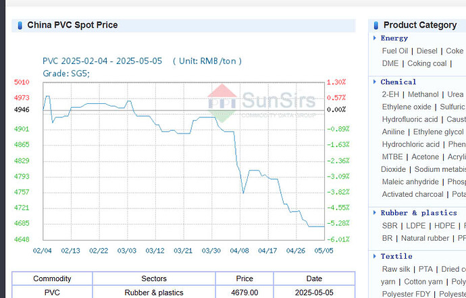The height and width of the screenshot is (298, 466).
Task: Open the Raw silk link
Action: (396, 269)
